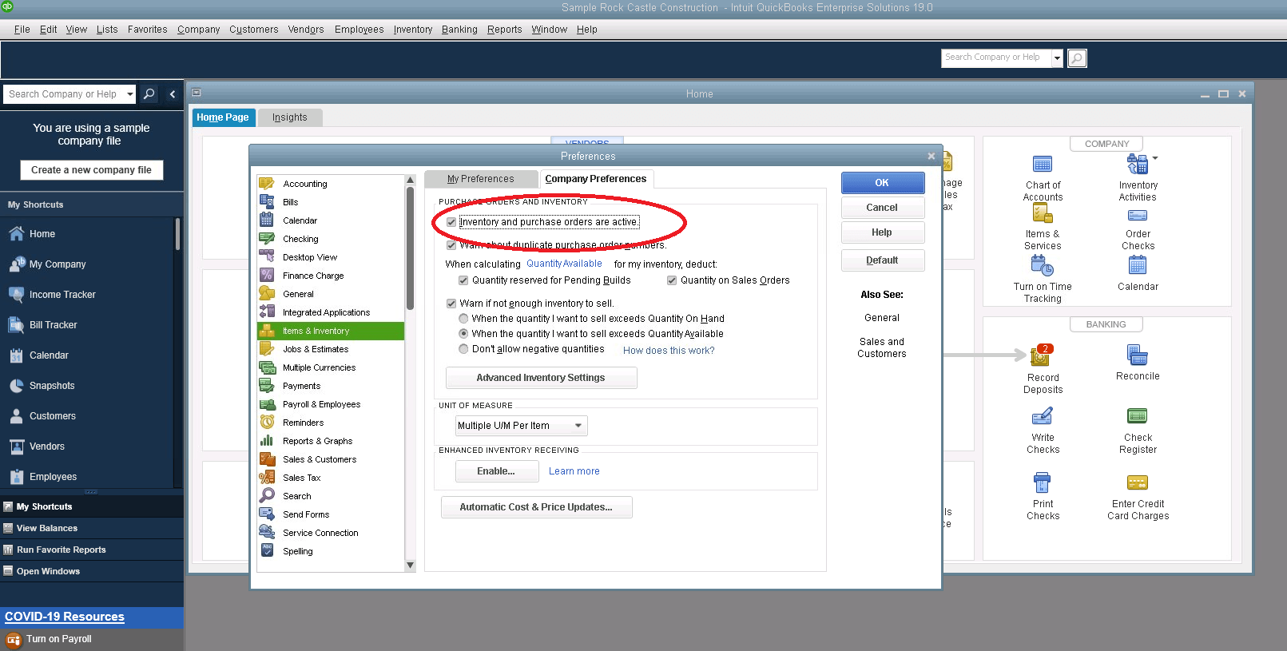Viewport: 1287px width, 651px height.
Task: Click the preferences list scrollbar down arrow
Action: click(x=411, y=565)
